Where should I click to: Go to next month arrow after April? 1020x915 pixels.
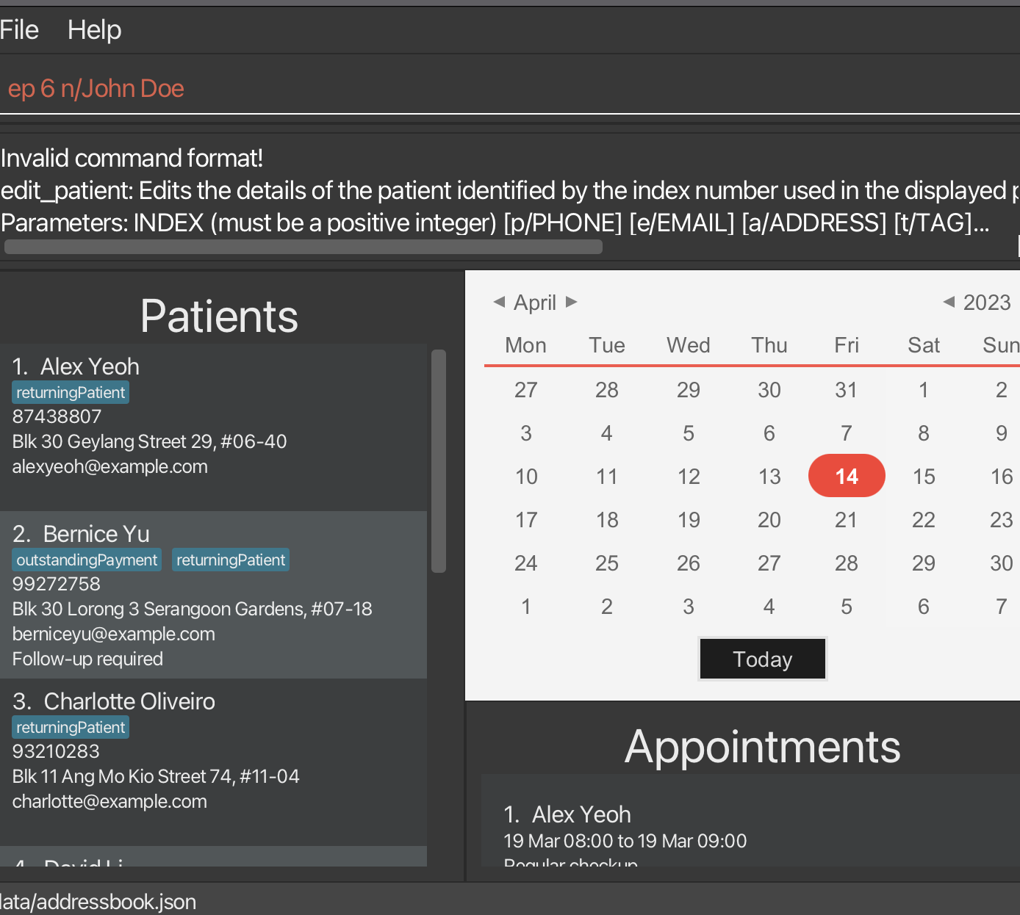(572, 302)
